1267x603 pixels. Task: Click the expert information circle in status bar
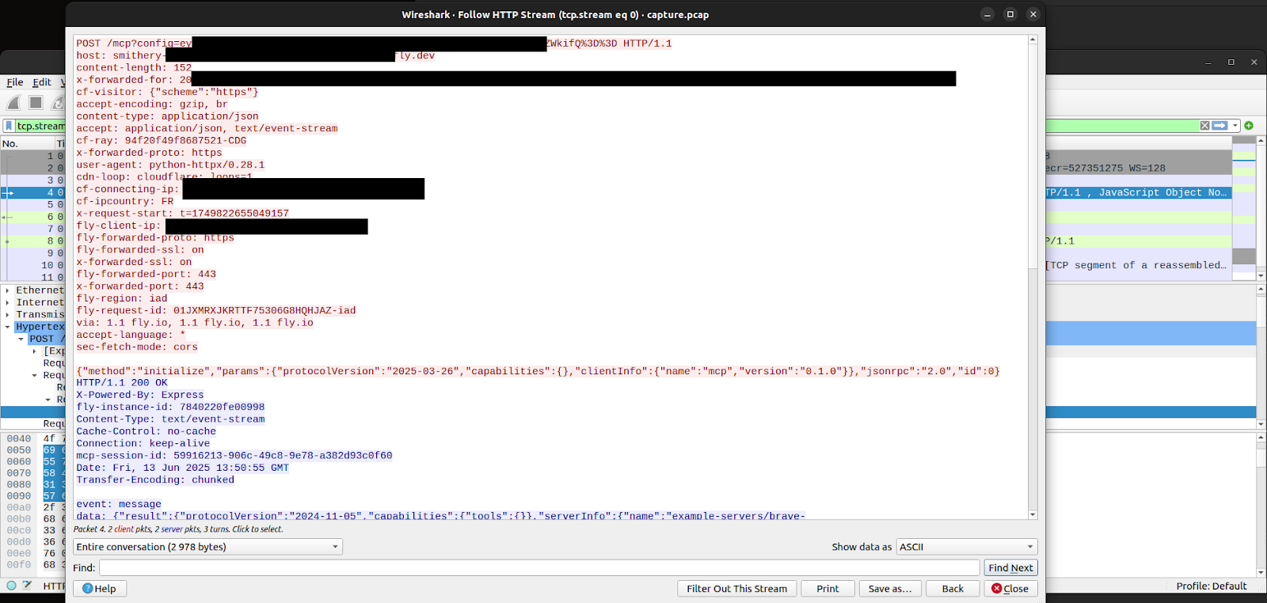click(11, 586)
